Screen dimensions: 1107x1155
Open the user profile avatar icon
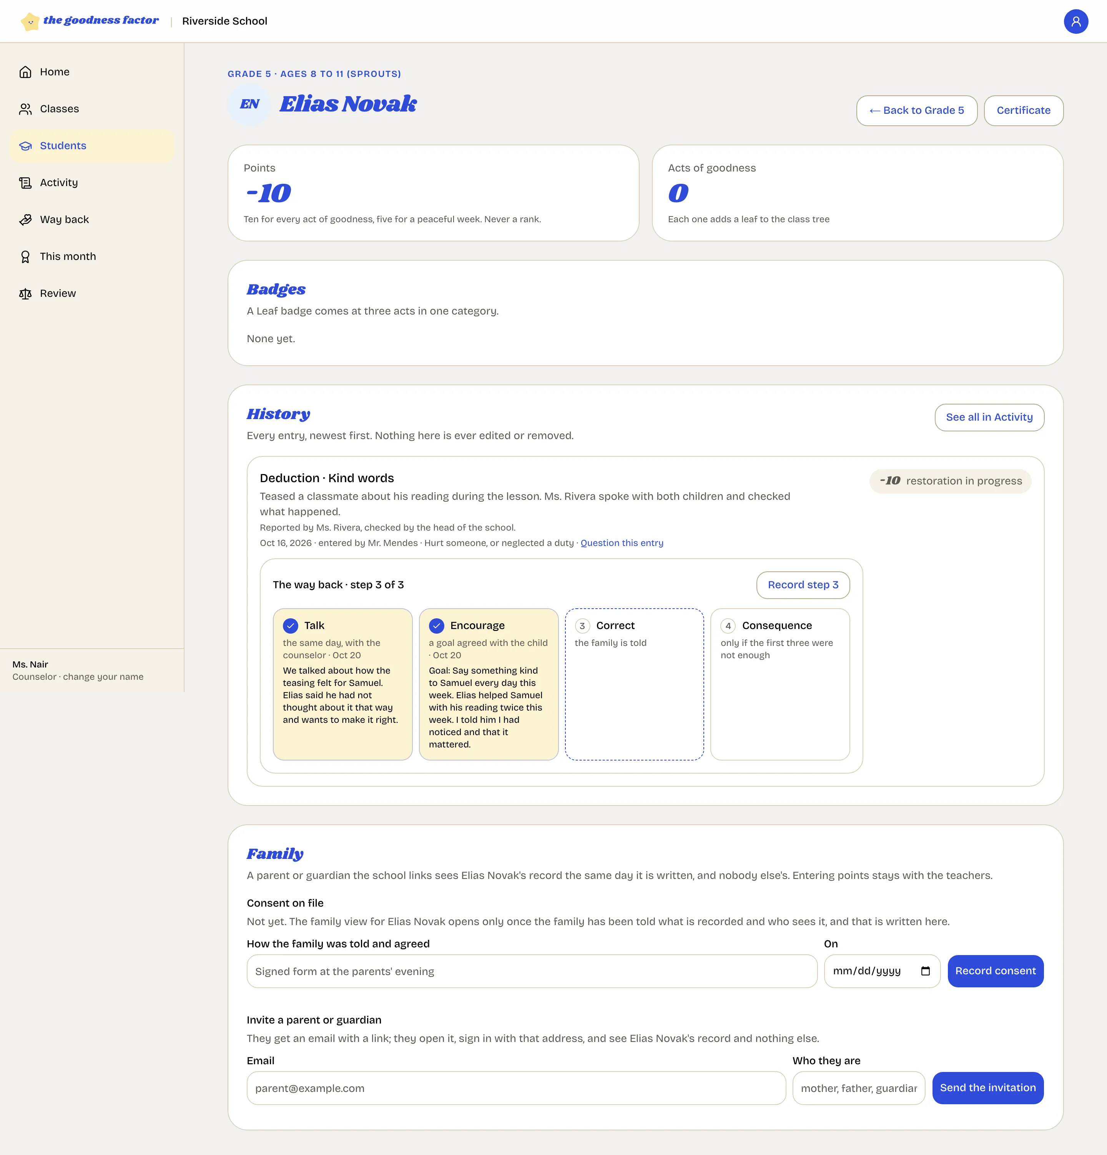[x=1075, y=21]
